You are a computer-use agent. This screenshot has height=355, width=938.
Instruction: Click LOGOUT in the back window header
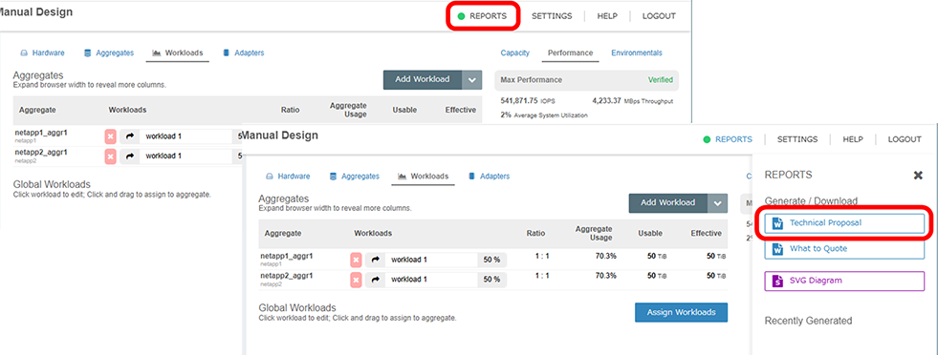pos(659,16)
